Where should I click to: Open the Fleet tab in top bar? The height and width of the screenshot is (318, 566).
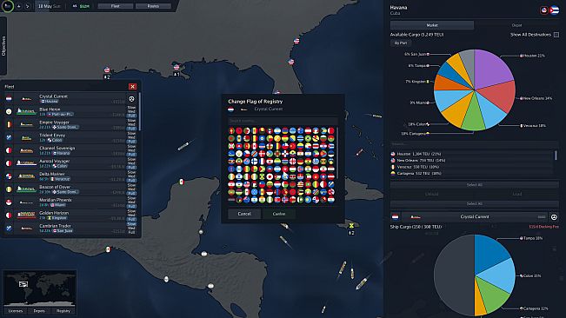(x=116, y=6)
